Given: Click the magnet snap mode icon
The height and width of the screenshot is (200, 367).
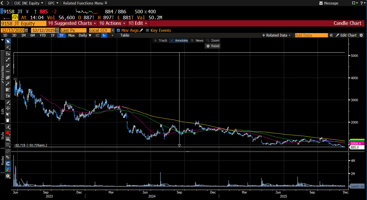Looking at the screenshot, I should (8, 164).
